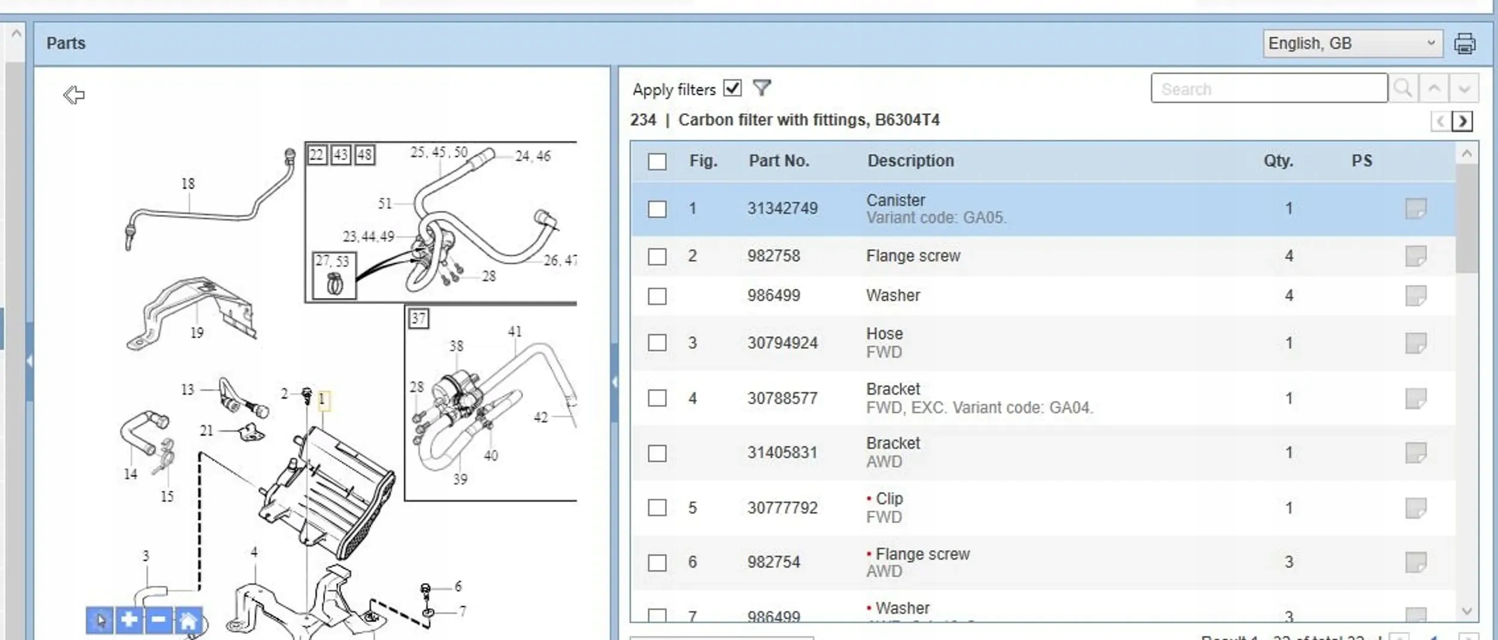1498x640 pixels.
Task: Click the far-left pane scroll up arrow
Action: [16, 34]
